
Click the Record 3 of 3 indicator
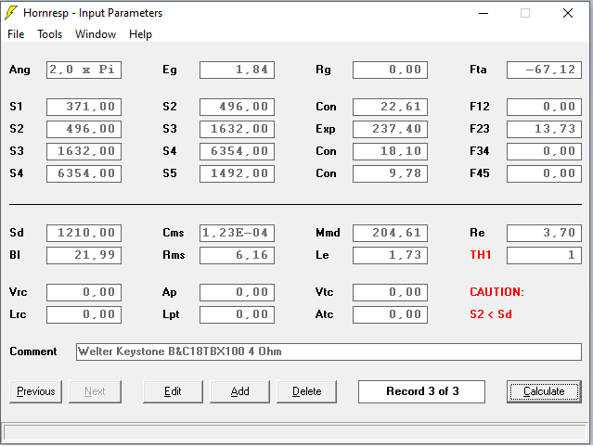421,391
